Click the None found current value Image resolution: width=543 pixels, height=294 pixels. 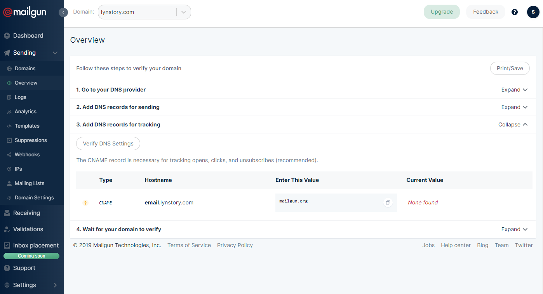pos(423,202)
